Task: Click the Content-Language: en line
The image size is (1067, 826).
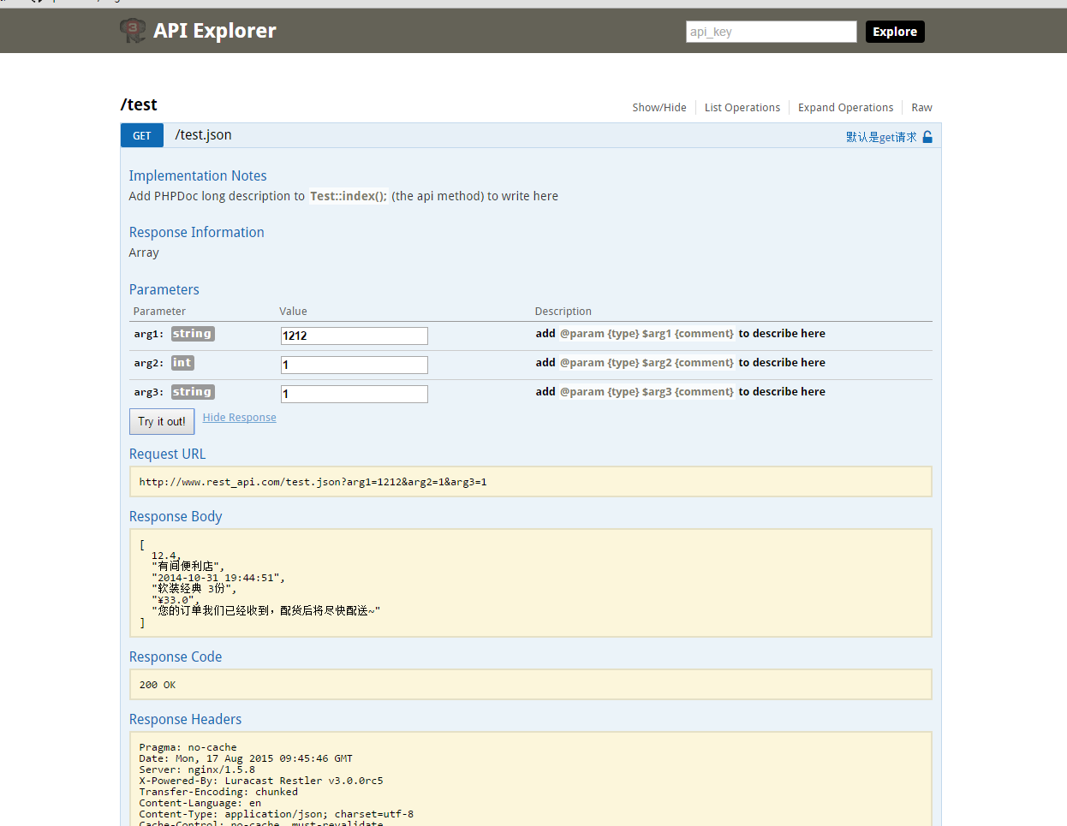Action: click(200, 803)
